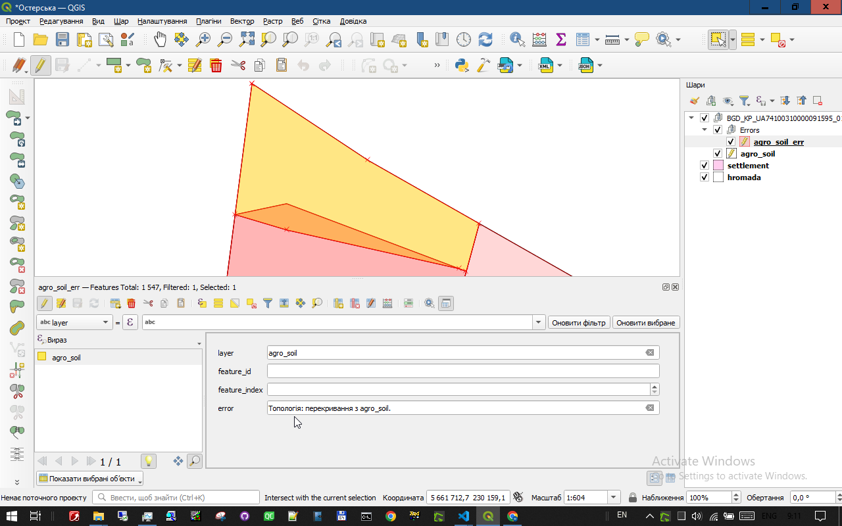Open the Растр menu
This screenshot has width=842, height=526.
[272, 21]
